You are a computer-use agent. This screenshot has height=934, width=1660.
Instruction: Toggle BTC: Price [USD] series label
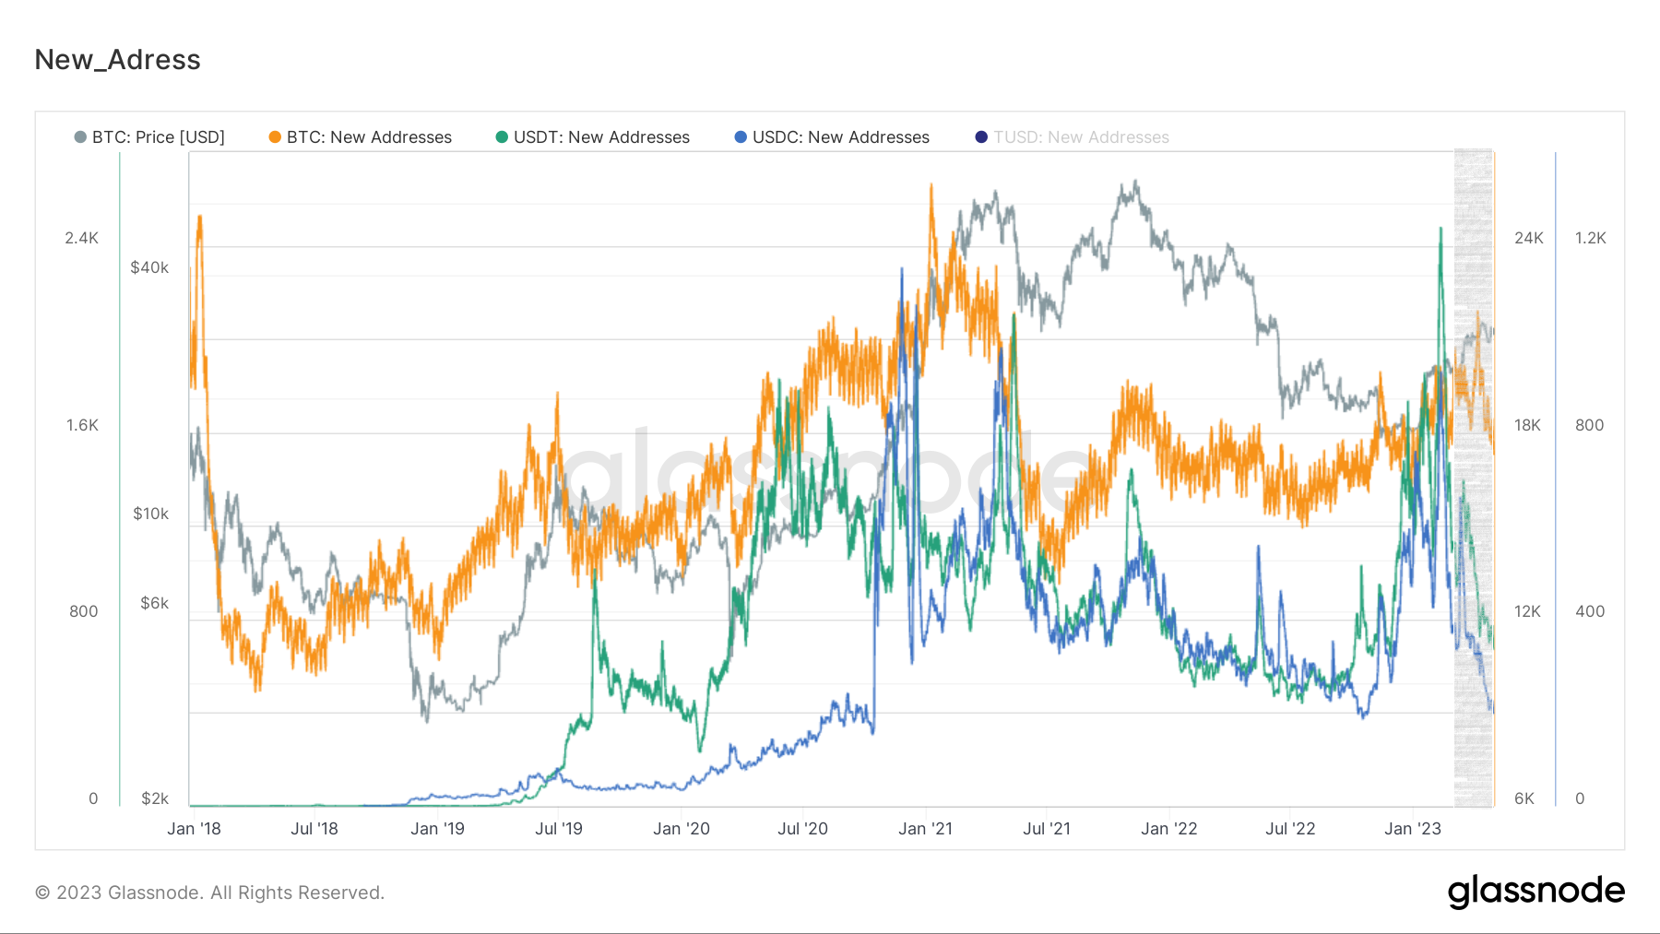tap(159, 137)
